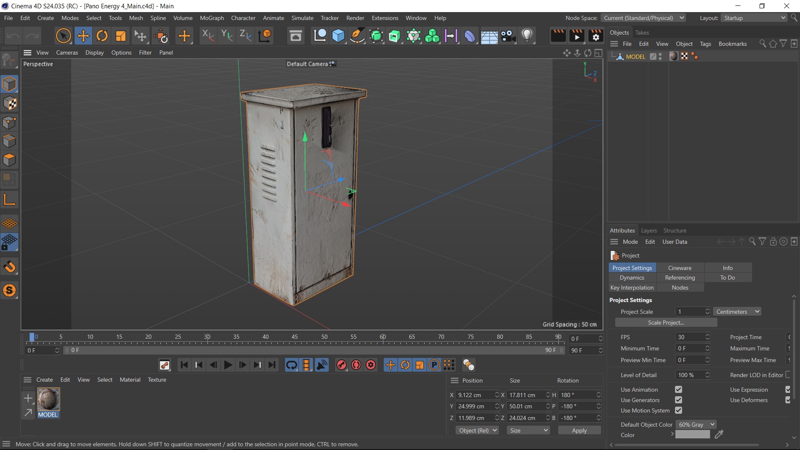Toggle Use Motion System checkbox

click(x=678, y=410)
